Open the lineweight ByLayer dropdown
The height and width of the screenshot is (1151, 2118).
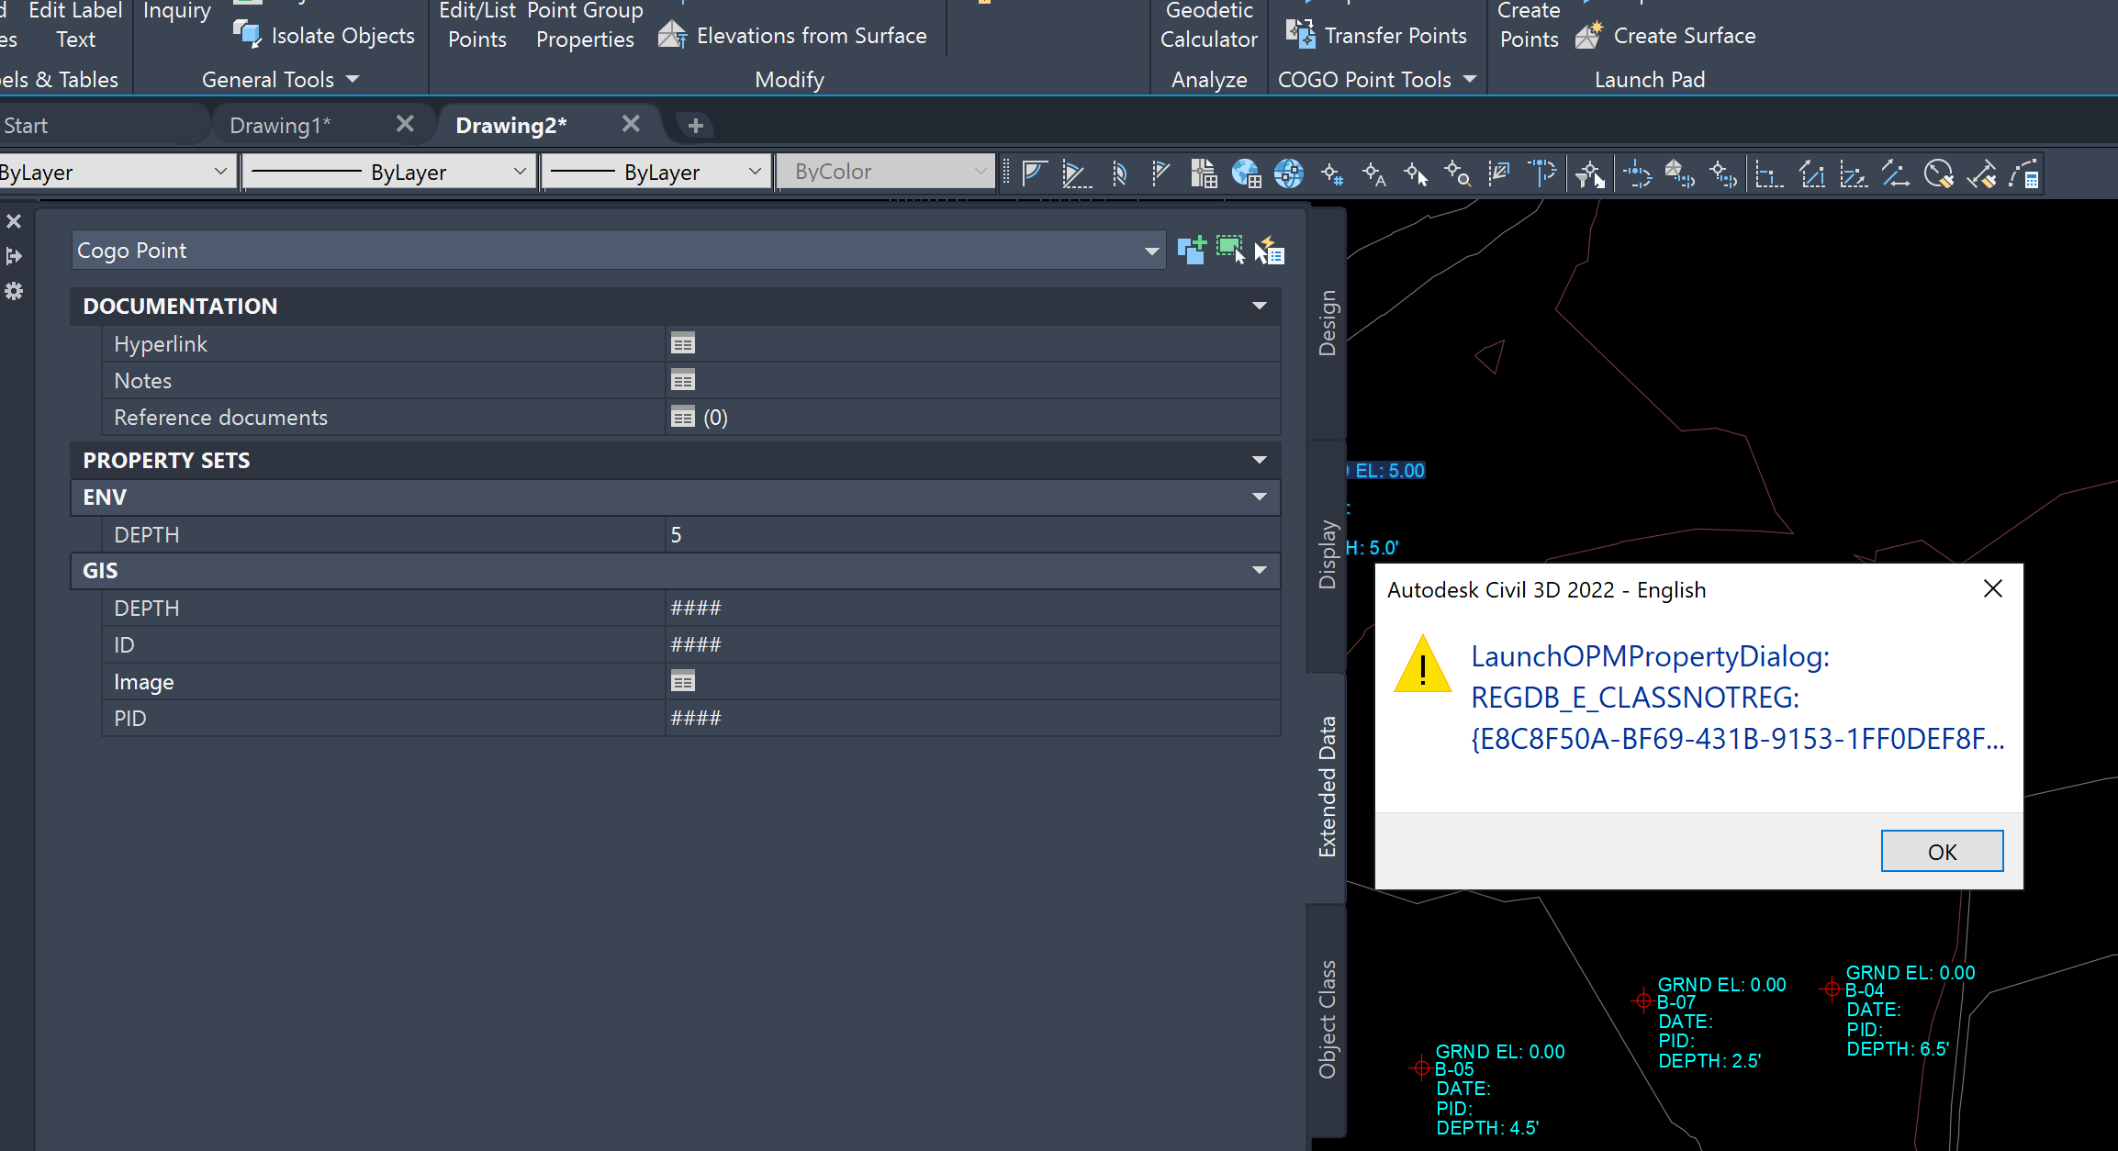pyautogui.click(x=656, y=172)
